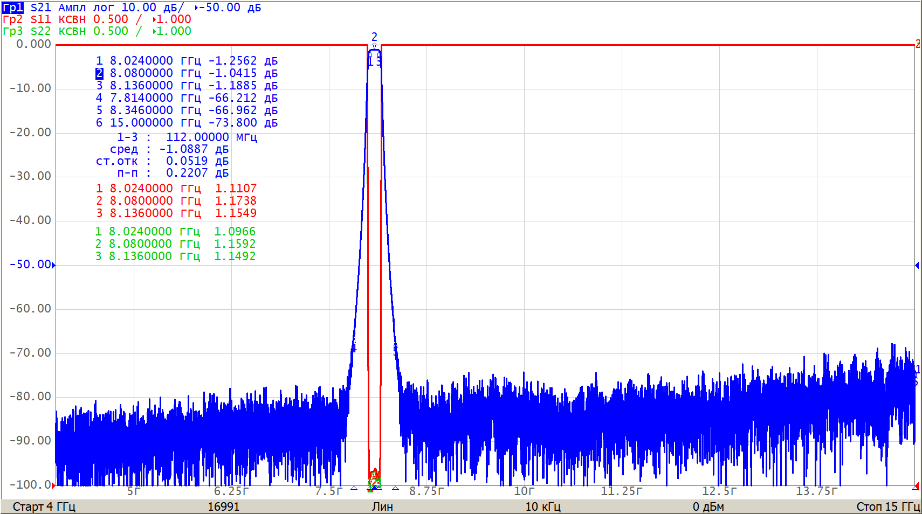Click the Стоп 15 ГГц stop frequency

pyautogui.click(x=887, y=506)
